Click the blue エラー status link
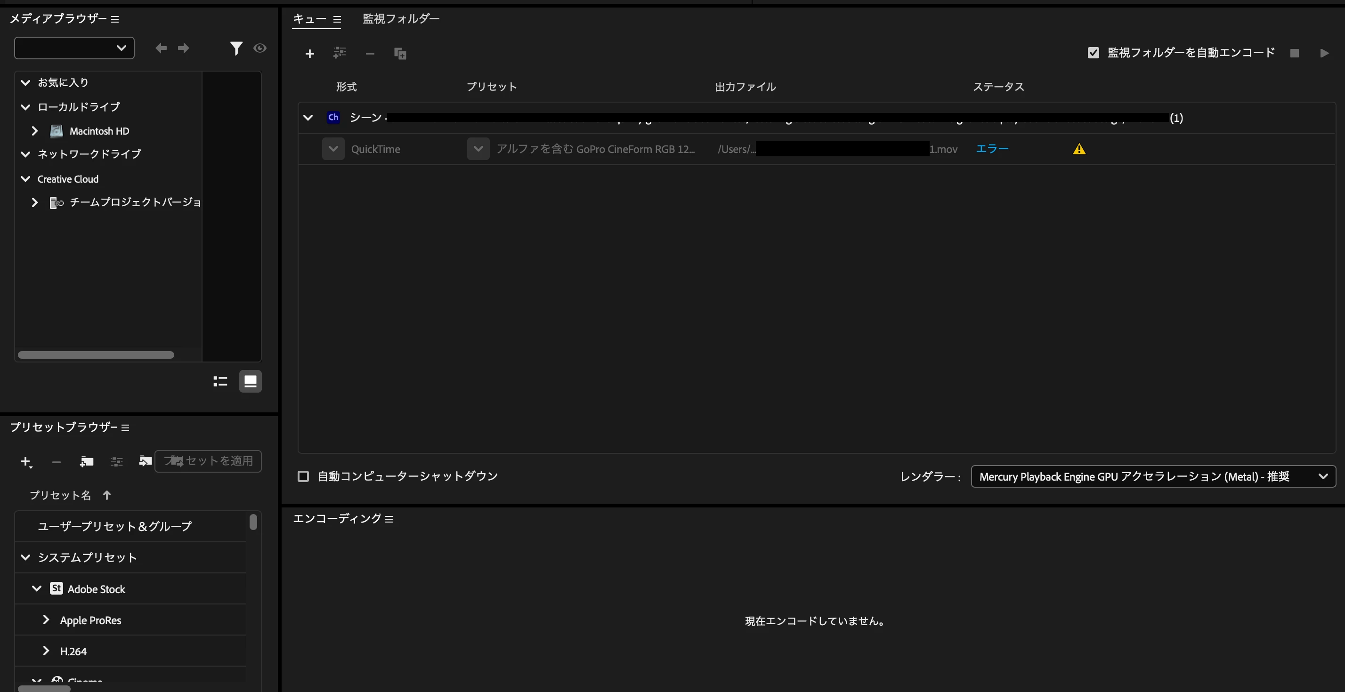 (992, 149)
